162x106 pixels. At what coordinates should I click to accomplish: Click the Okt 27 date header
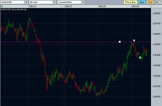69,6
